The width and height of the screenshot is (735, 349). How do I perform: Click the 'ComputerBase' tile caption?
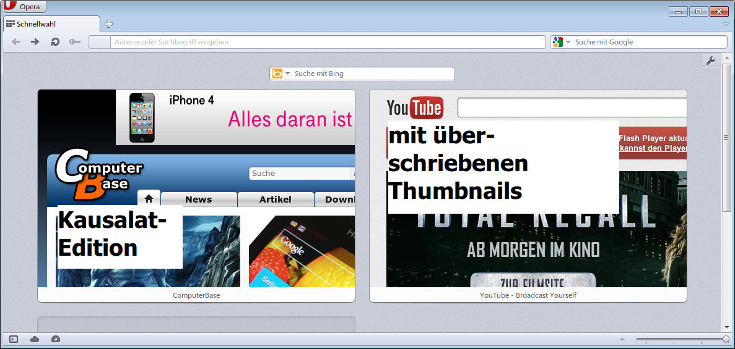tap(196, 295)
